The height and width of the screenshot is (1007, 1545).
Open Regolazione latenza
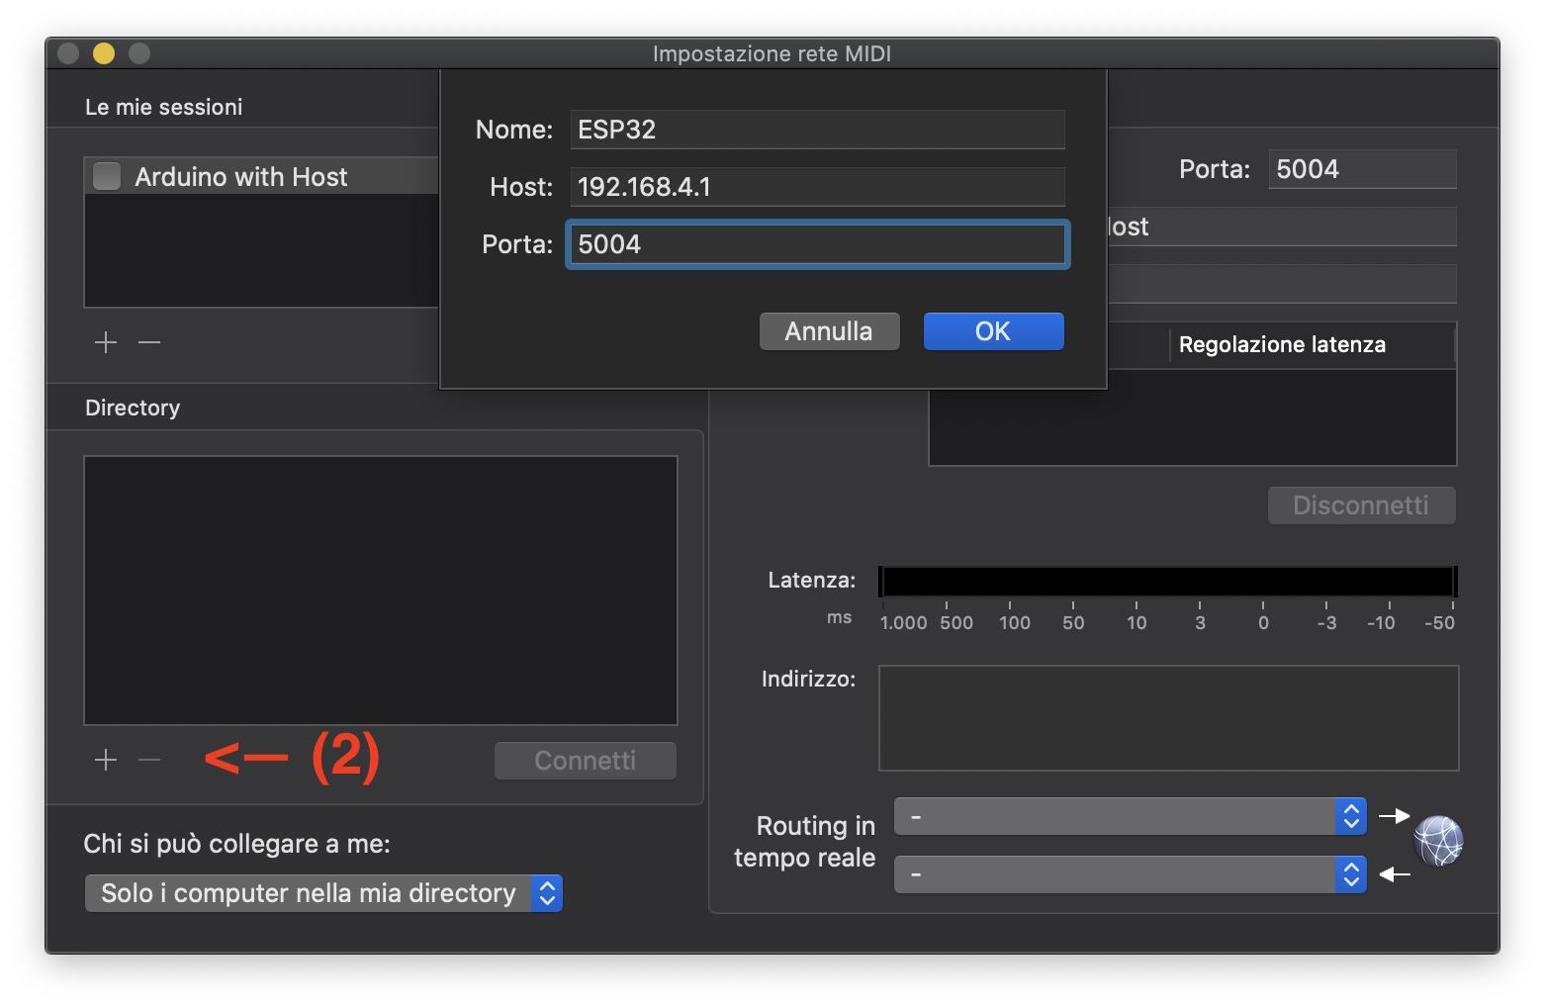point(1282,344)
